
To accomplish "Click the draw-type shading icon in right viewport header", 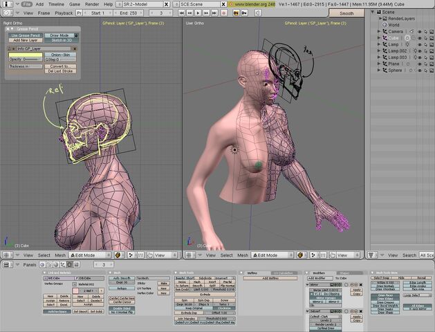I will click(300, 255).
